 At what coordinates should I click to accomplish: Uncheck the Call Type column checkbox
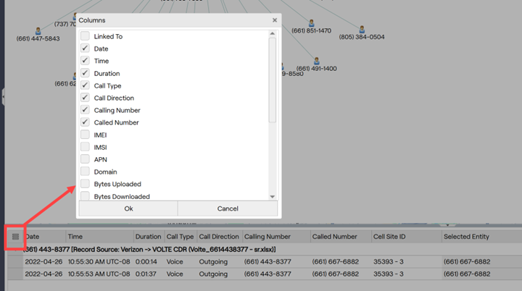(x=85, y=85)
